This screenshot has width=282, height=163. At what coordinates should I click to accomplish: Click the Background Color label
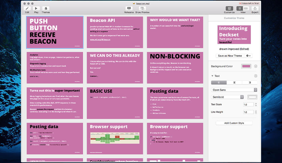222,66
